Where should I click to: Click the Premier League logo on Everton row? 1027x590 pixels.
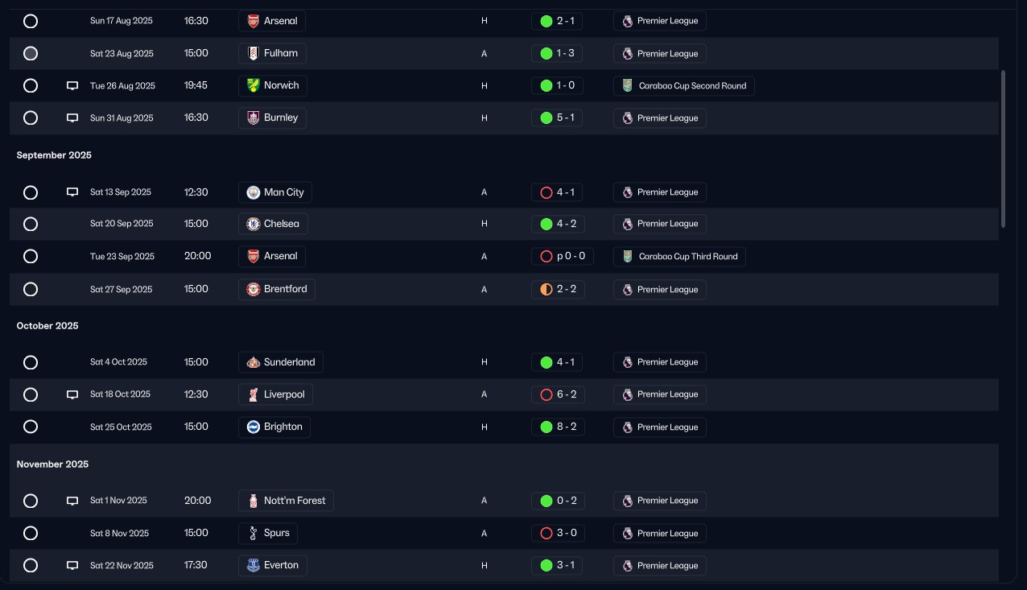point(627,566)
